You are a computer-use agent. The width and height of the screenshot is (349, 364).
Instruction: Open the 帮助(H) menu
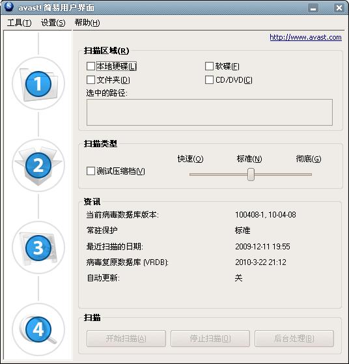pos(87,23)
